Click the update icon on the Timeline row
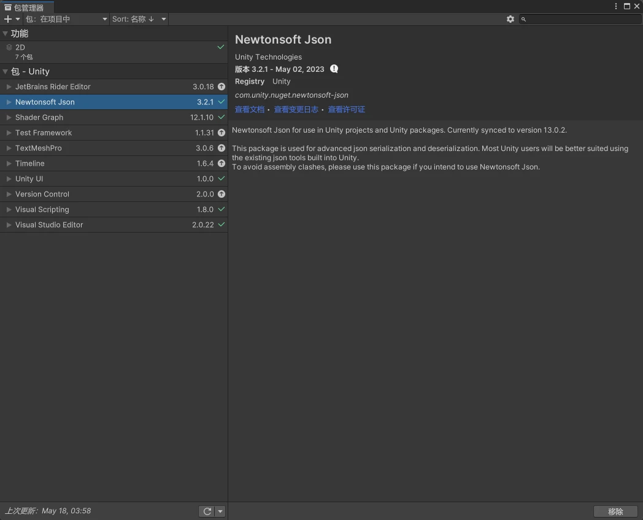 pos(221,163)
